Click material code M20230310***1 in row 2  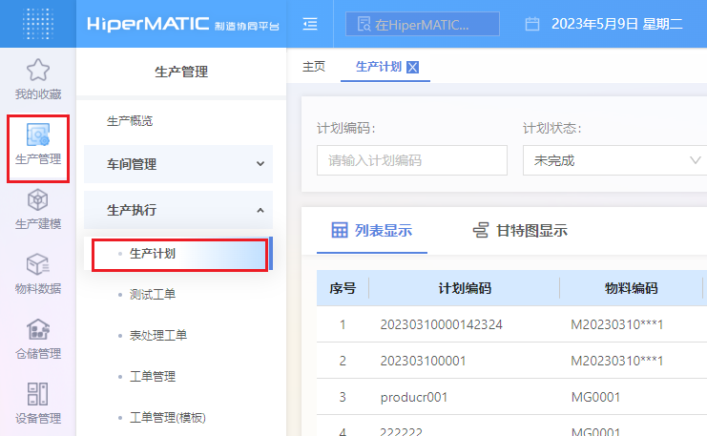click(616, 361)
